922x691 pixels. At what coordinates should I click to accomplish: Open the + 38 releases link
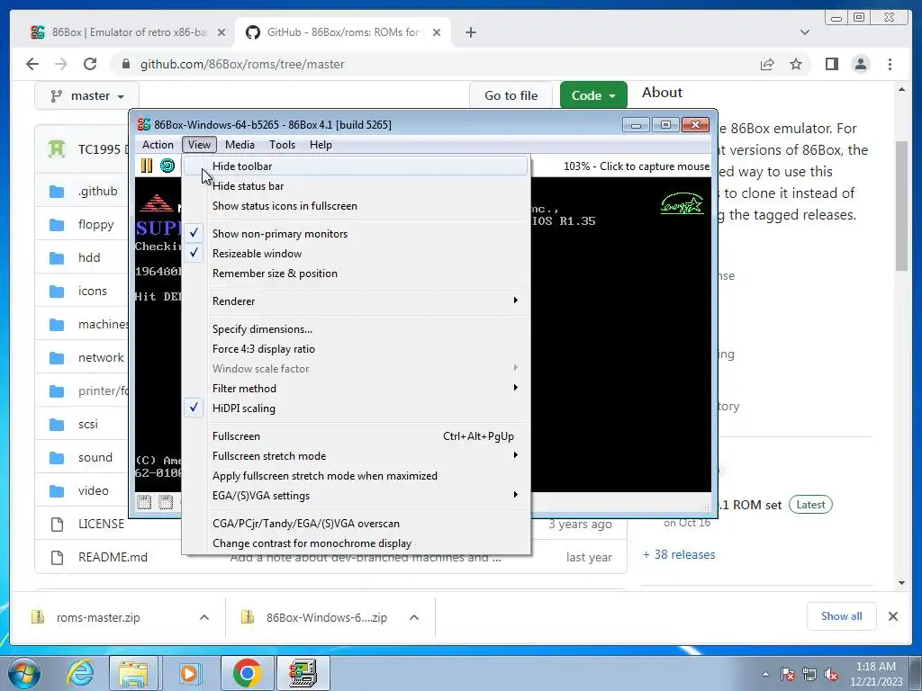point(679,554)
